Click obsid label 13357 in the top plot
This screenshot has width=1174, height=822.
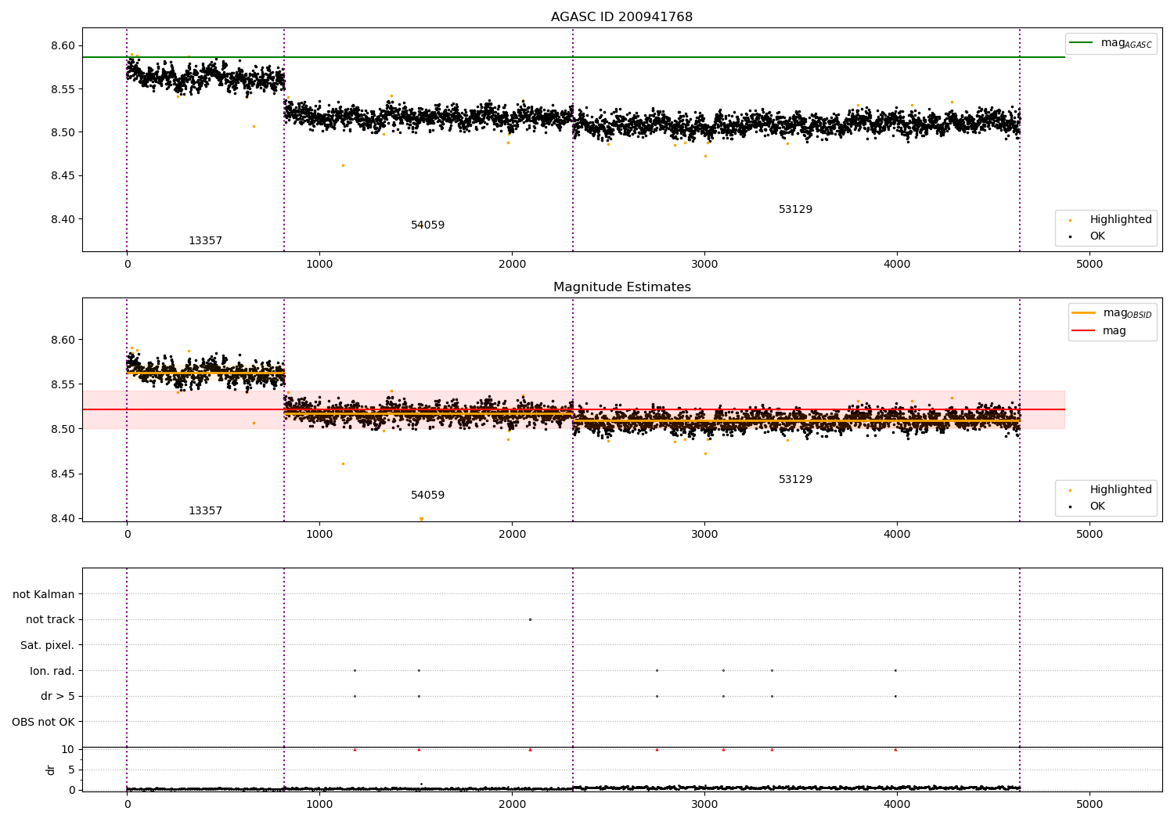205,241
